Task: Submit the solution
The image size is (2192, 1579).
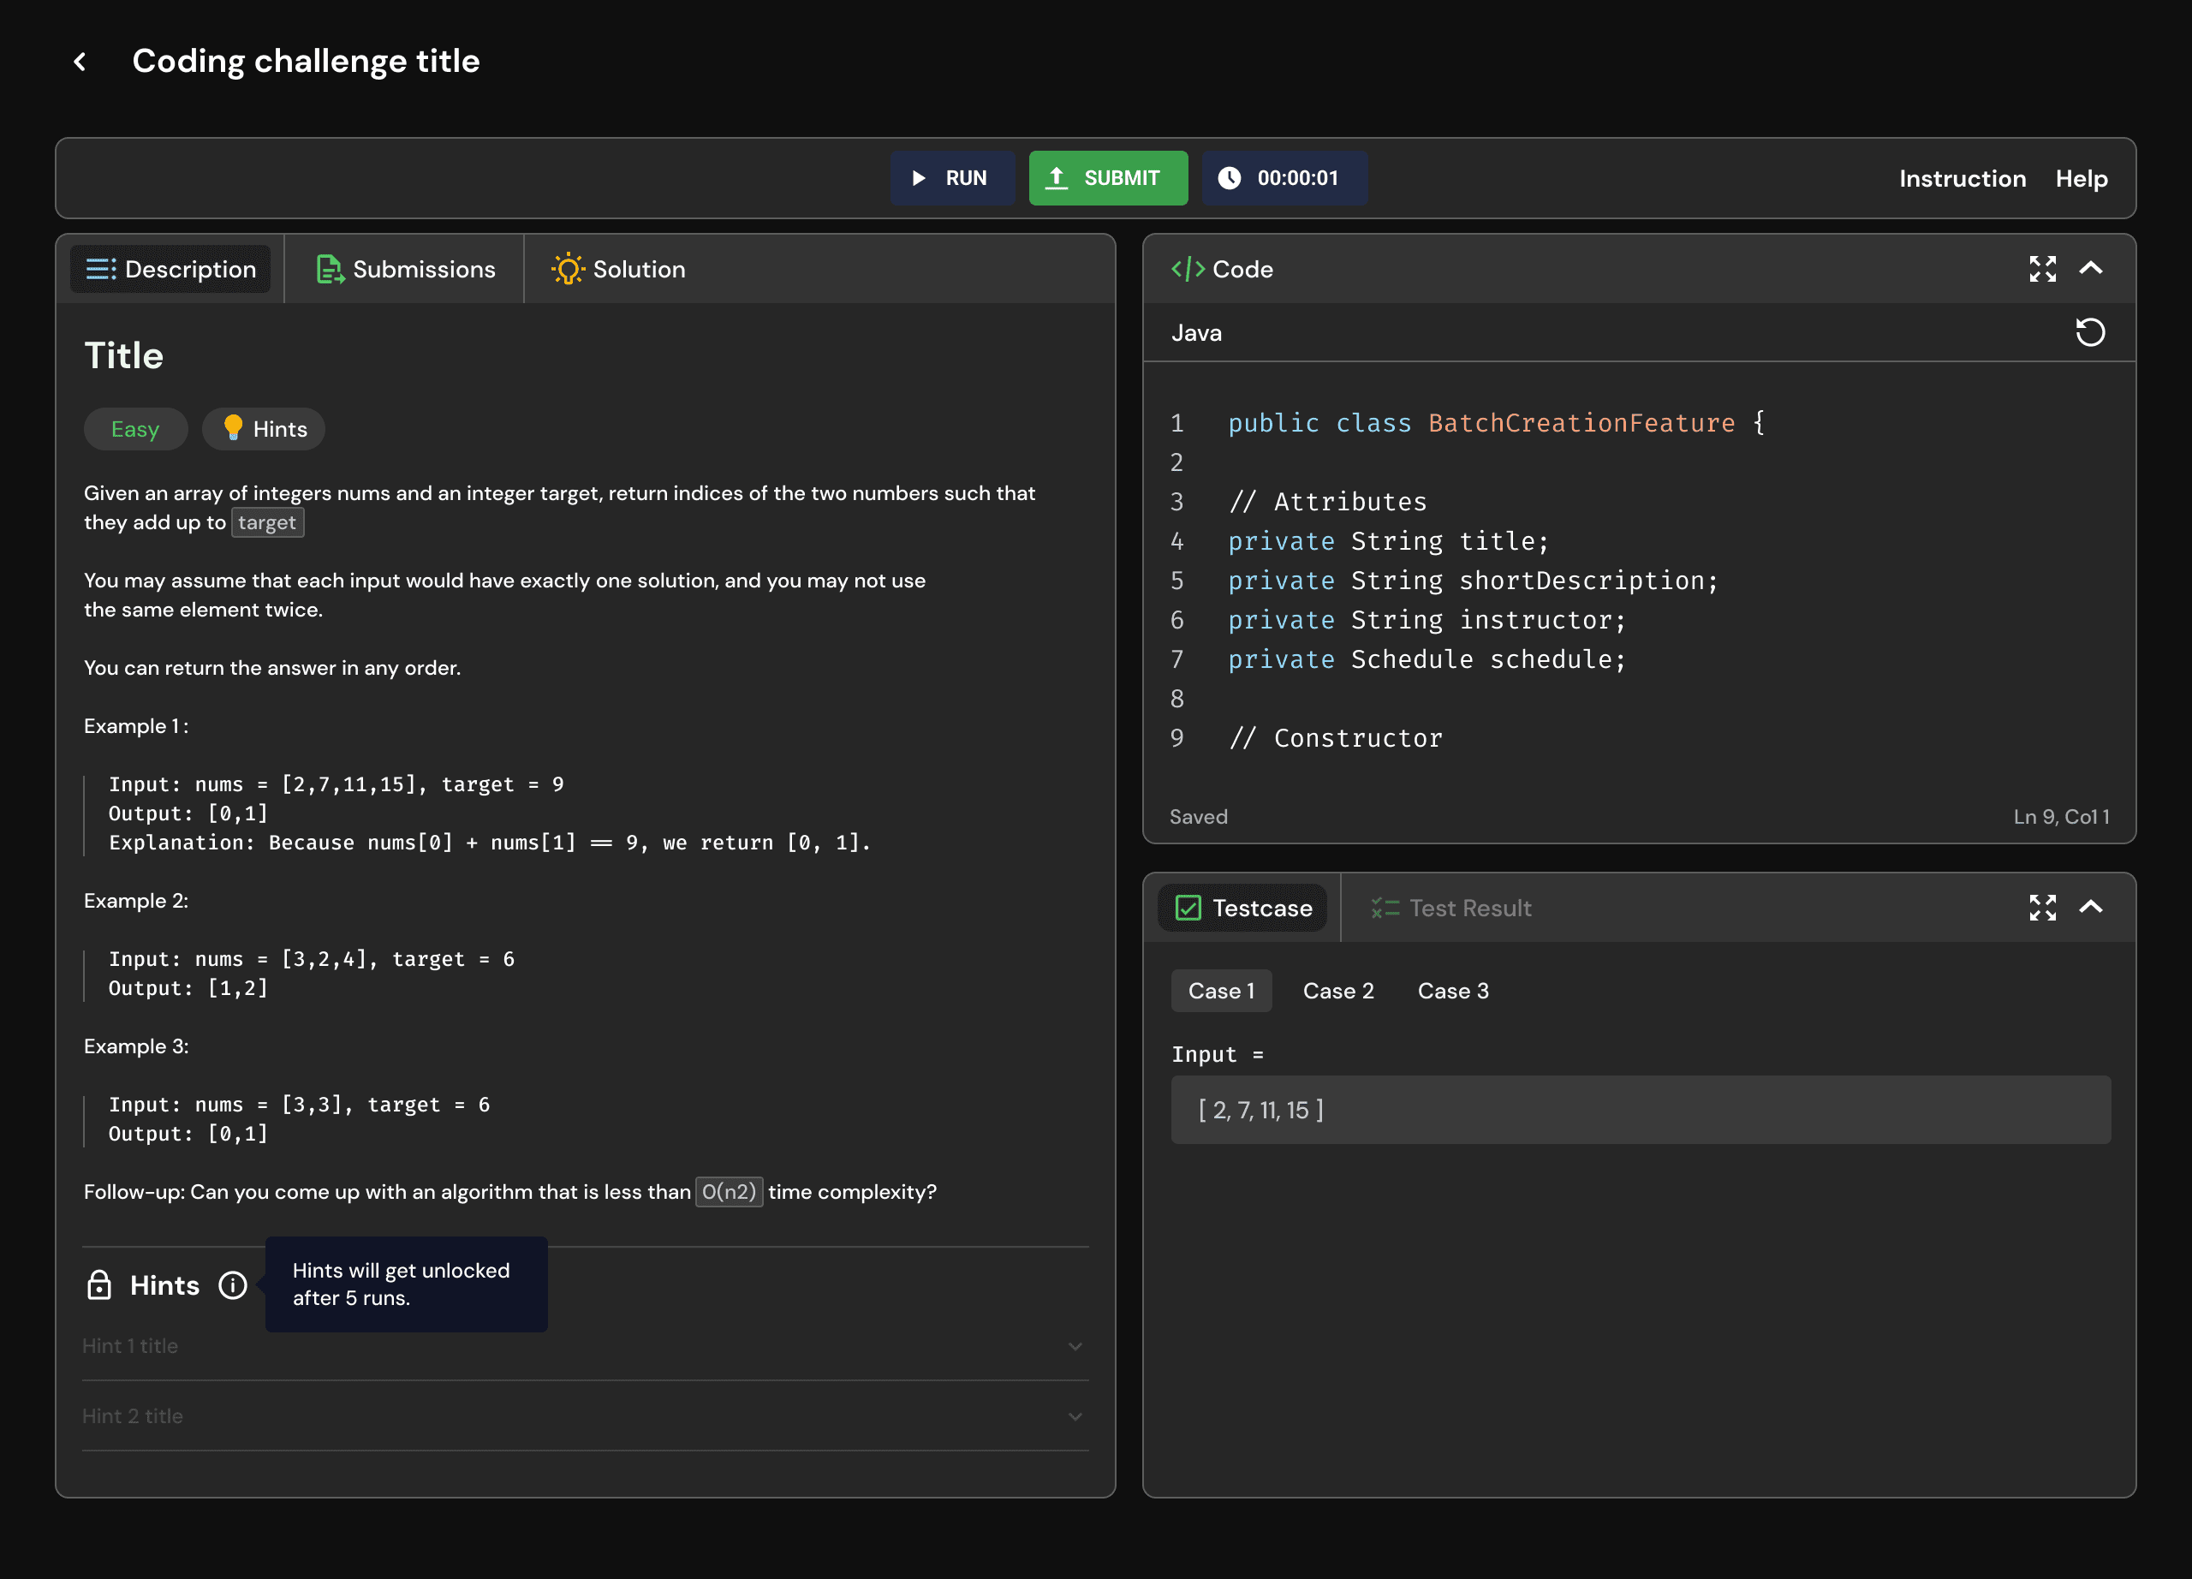Action: [1108, 178]
